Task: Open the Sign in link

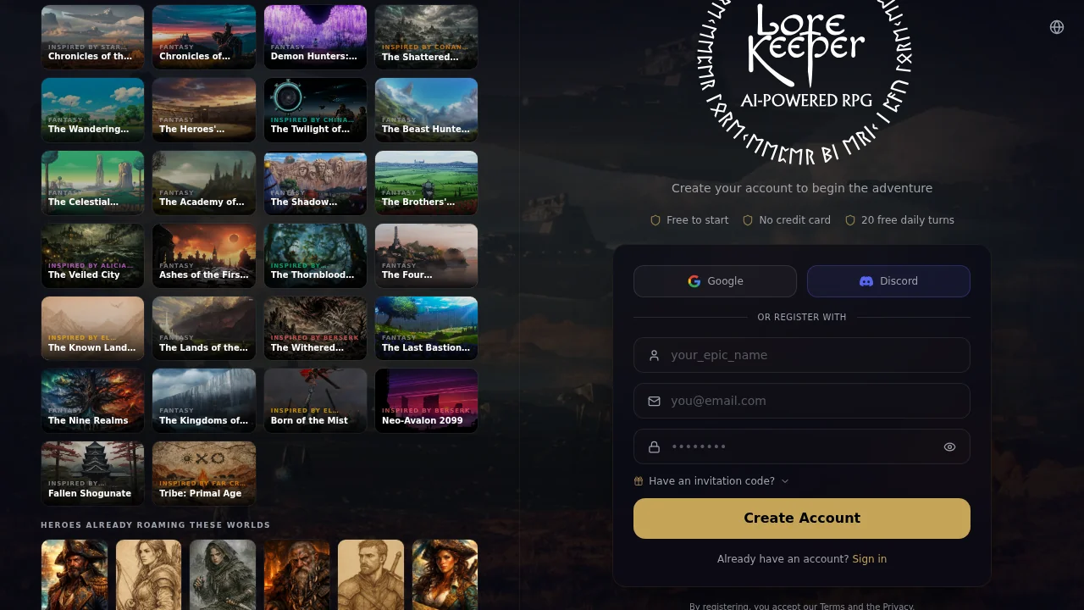Action: point(869,558)
